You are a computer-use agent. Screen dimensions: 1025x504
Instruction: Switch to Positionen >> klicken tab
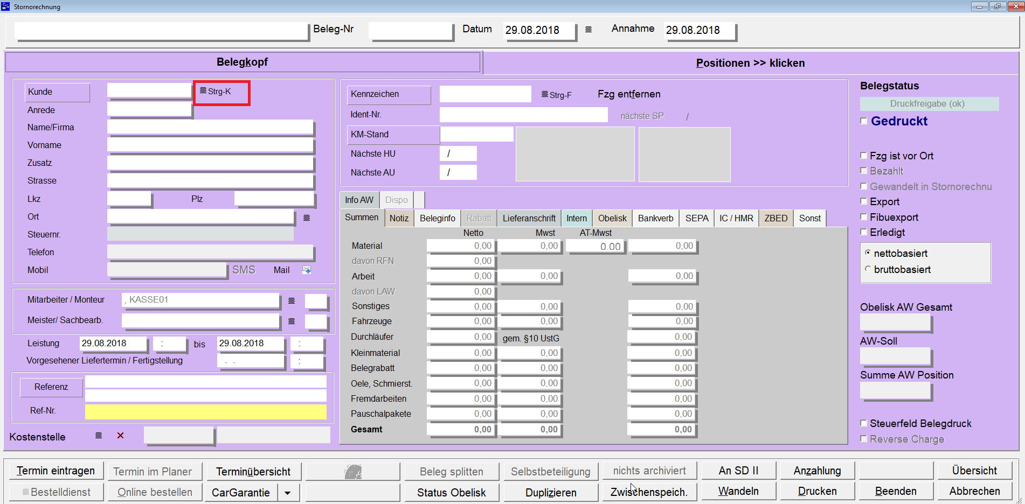tap(750, 63)
